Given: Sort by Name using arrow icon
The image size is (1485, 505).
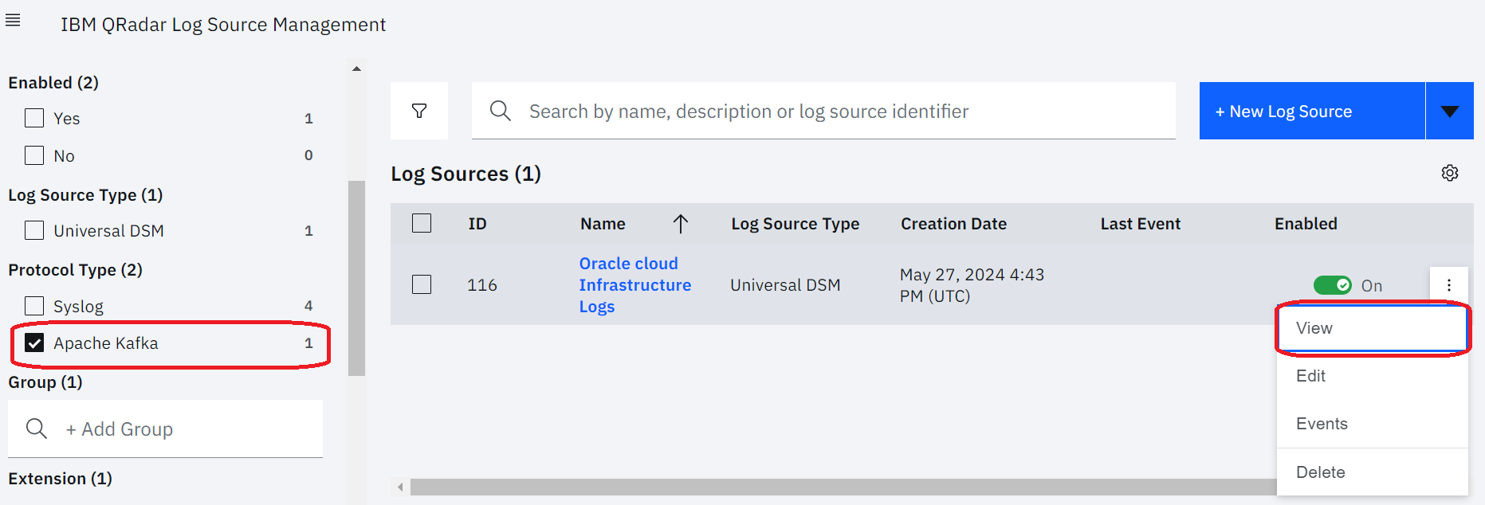Looking at the screenshot, I should 680,224.
